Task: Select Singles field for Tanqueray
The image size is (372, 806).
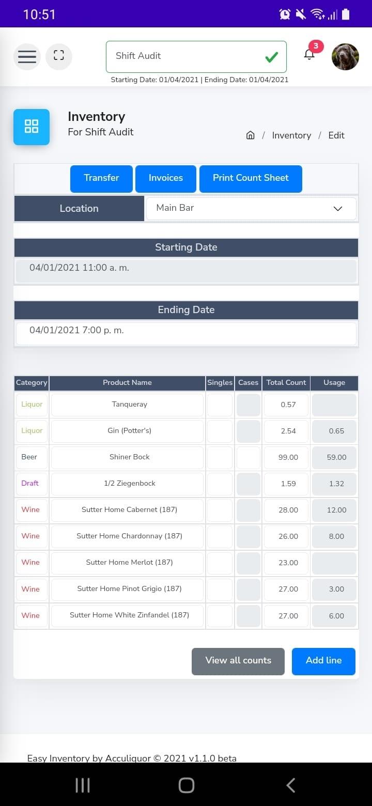Action: [x=220, y=405]
